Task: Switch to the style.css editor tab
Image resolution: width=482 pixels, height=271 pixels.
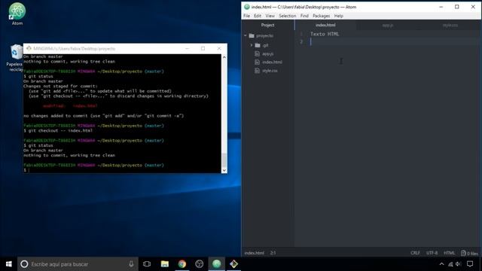Action: [x=450, y=25]
